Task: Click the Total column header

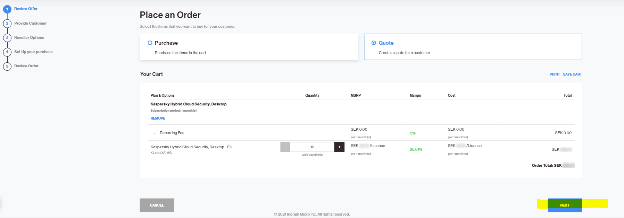Action: (567, 95)
